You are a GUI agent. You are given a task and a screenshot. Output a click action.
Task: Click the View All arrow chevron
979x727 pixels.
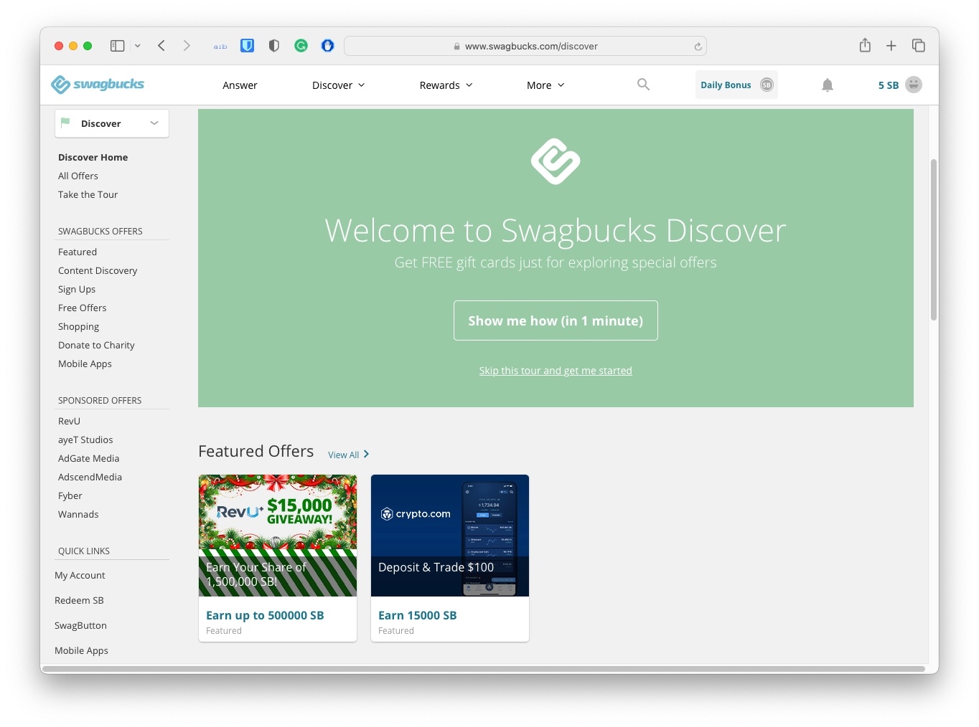tap(366, 455)
